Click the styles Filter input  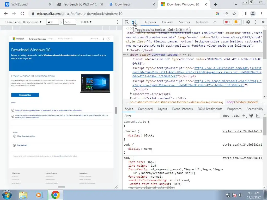coord(172,116)
